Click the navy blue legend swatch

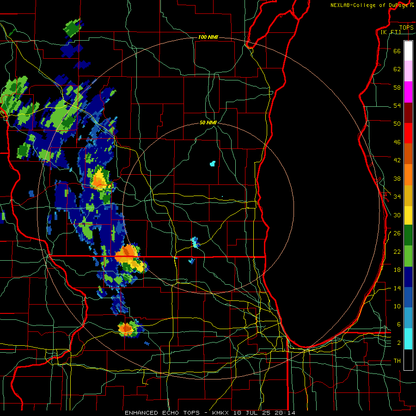408,277
